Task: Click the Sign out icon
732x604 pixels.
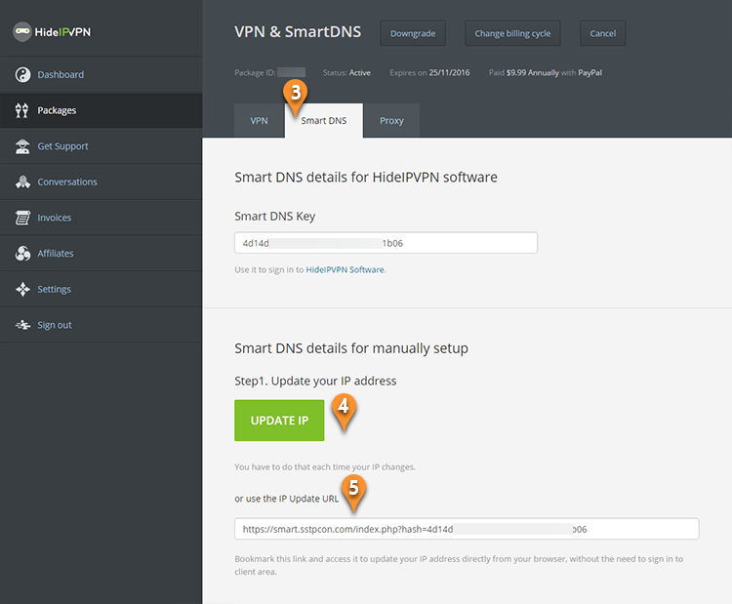Action: point(22,325)
